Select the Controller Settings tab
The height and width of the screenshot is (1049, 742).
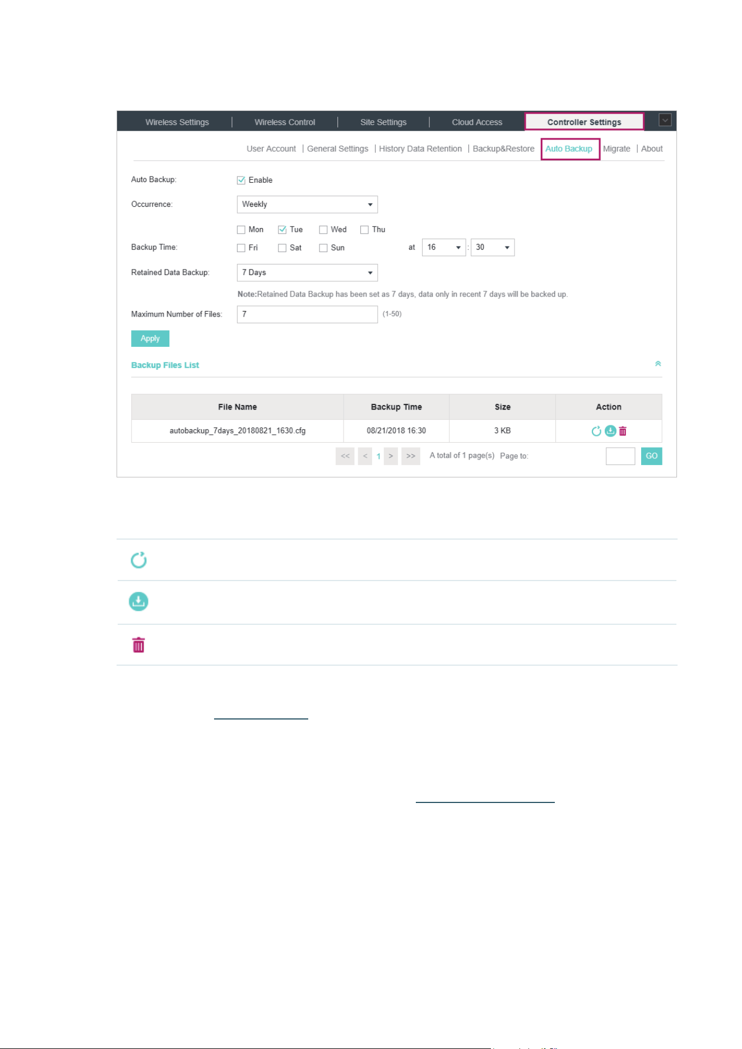coord(584,122)
